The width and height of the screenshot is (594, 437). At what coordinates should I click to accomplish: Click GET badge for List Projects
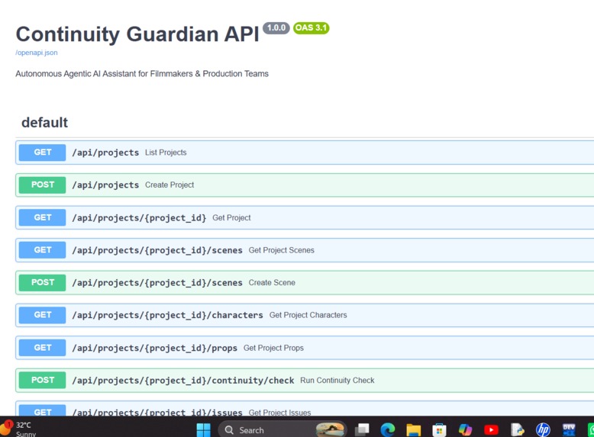pos(43,153)
